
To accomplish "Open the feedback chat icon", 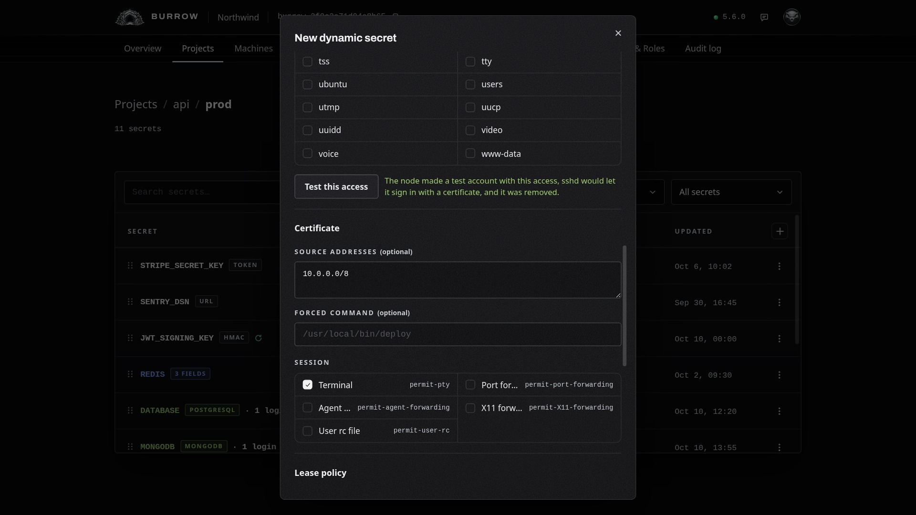I will point(764,17).
